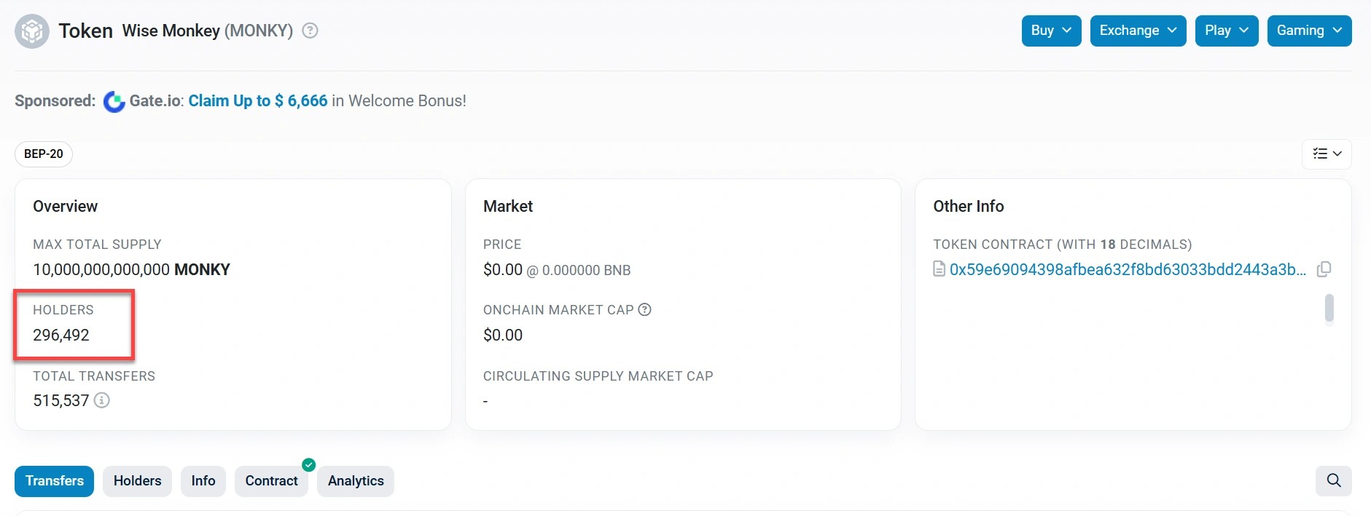Image resolution: width=1371 pixels, height=516 pixels.
Task: Click the Gate.io logo icon
Action: (114, 102)
